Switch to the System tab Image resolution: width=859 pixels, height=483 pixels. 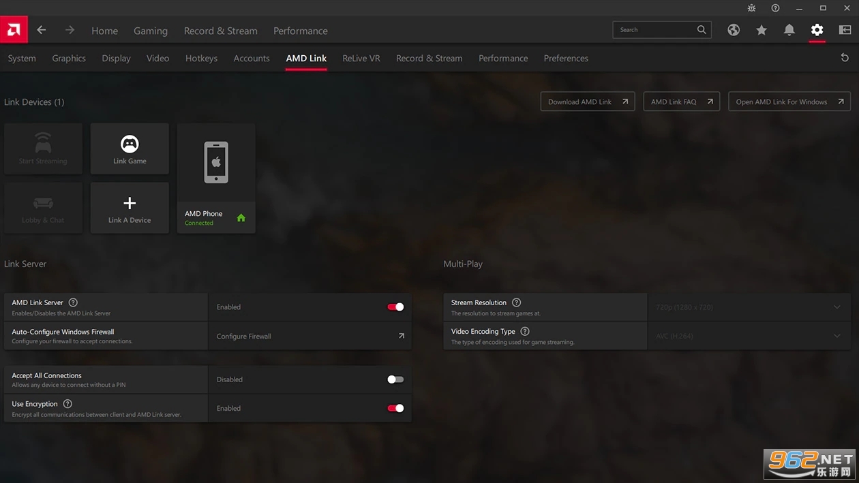pos(22,58)
